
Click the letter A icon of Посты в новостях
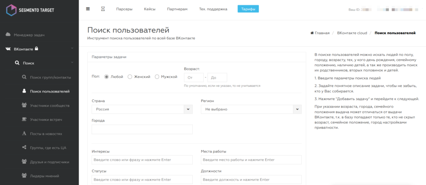pyautogui.click(x=24, y=134)
